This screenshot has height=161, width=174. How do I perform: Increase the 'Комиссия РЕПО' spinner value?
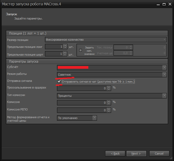coord(109,109)
